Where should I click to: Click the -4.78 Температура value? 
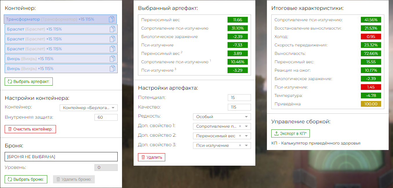coord(371,95)
